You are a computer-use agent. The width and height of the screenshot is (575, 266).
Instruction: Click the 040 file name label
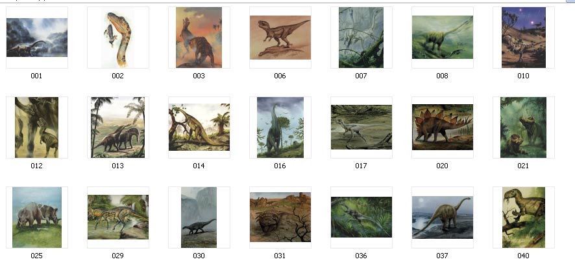tap(523, 256)
